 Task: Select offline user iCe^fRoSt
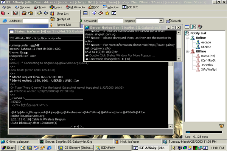point(208,60)
